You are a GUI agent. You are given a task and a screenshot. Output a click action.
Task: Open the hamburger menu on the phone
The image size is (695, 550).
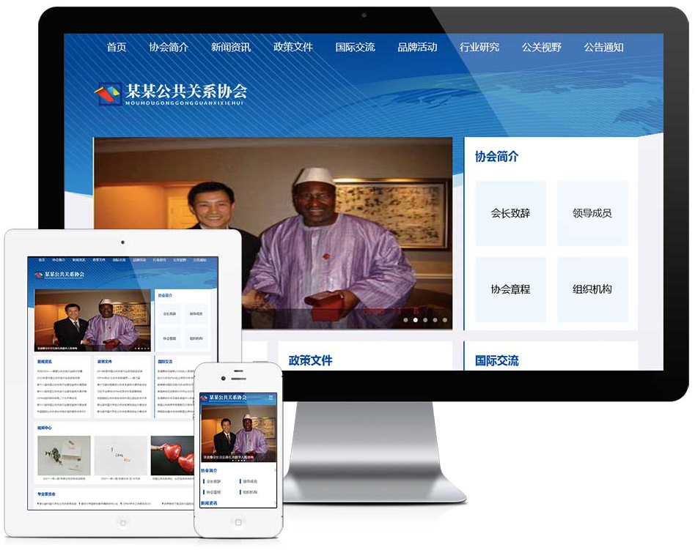pos(272,397)
